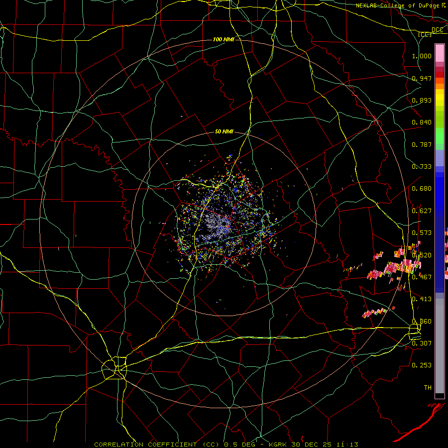Click the 50 NMI range ring label
Screen dimensions: 448x448
pos(224,131)
